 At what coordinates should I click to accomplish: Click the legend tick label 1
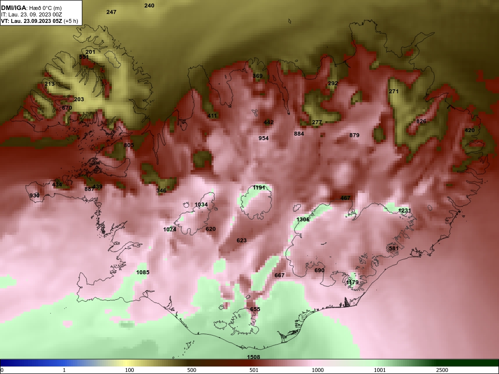tap(64, 370)
